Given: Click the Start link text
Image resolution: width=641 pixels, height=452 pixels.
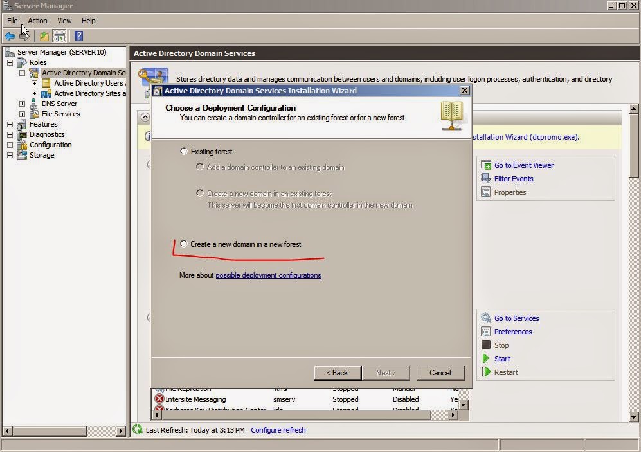Looking at the screenshot, I should (502, 358).
